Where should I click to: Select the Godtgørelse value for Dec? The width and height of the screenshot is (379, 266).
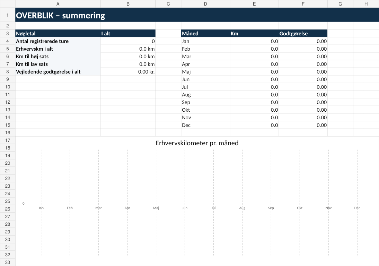click(303, 125)
